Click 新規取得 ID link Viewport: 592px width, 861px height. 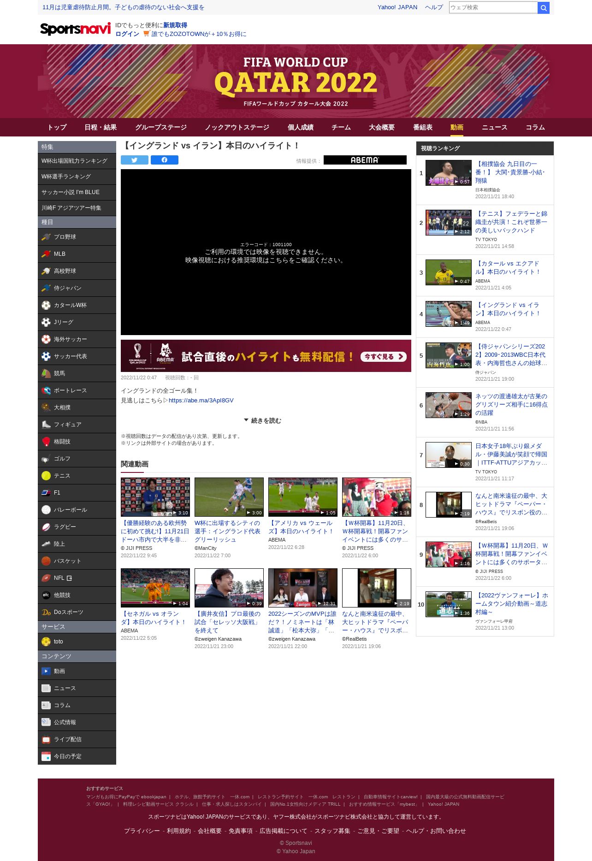tap(175, 25)
